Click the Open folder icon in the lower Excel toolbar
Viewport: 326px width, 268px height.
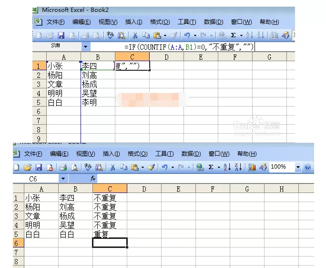(28, 167)
